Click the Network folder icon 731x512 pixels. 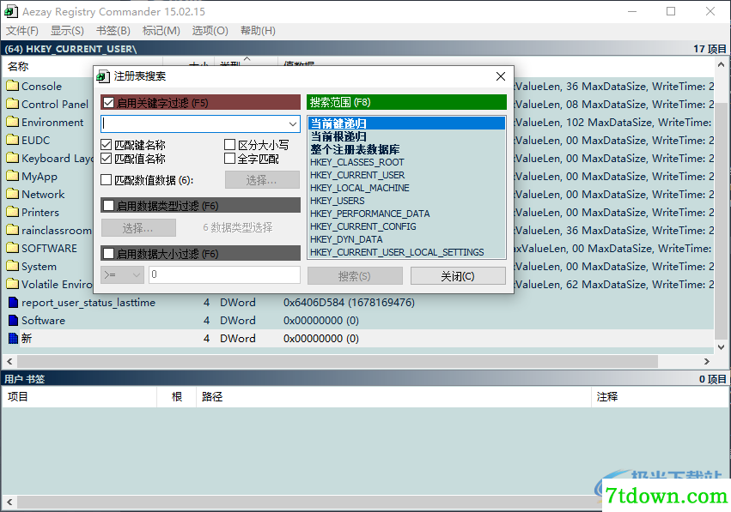coord(13,194)
